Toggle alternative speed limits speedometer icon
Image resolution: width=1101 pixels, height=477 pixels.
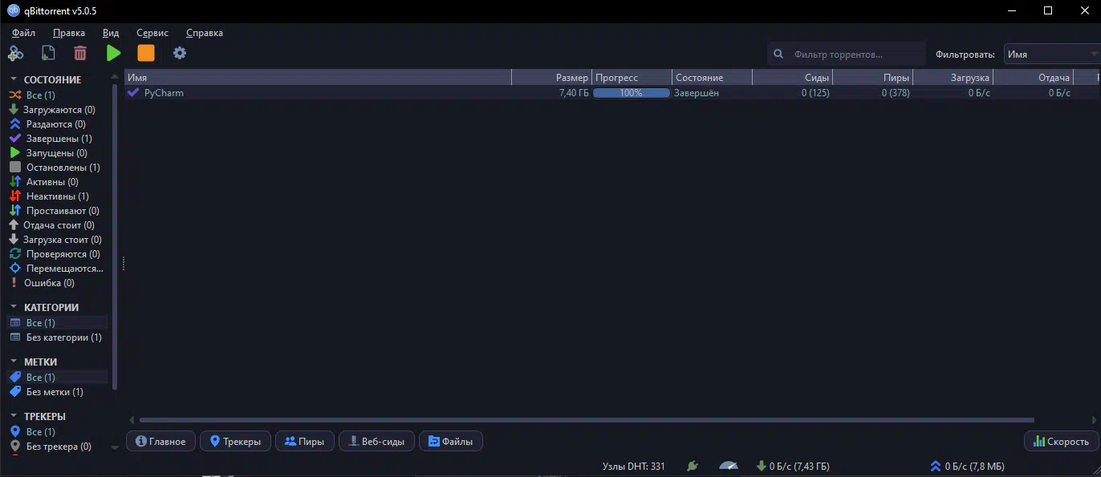pos(728,466)
